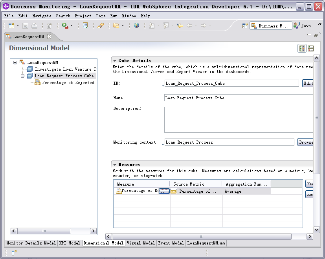This screenshot has width=325, height=259.
Task: Click the New measure button
Action: (309, 184)
